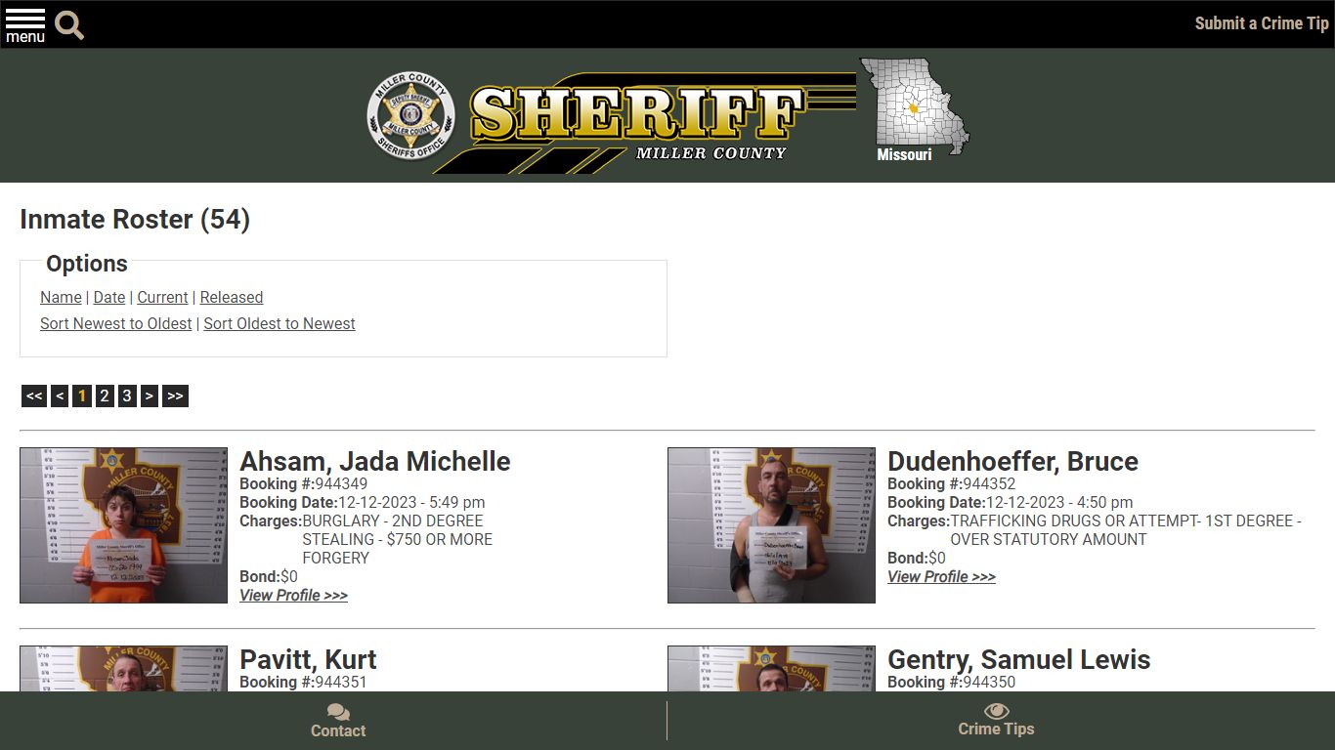The width and height of the screenshot is (1335, 750).
Task: Go to previous page with < button
Action: (x=60, y=396)
